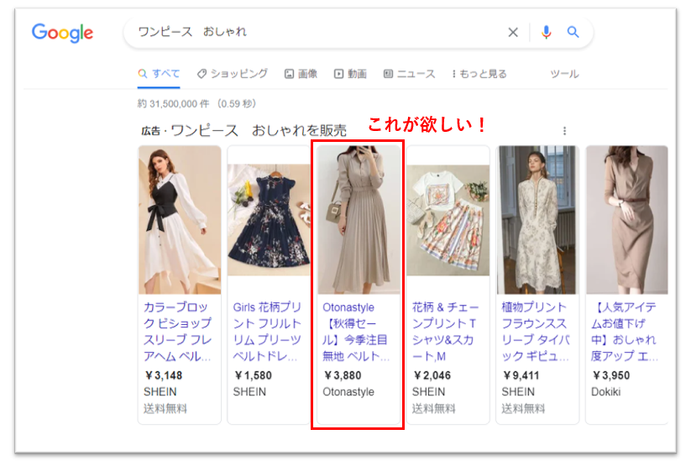The image size is (691, 466).
Task: Click the Dokiki seller name
Action: [606, 392]
